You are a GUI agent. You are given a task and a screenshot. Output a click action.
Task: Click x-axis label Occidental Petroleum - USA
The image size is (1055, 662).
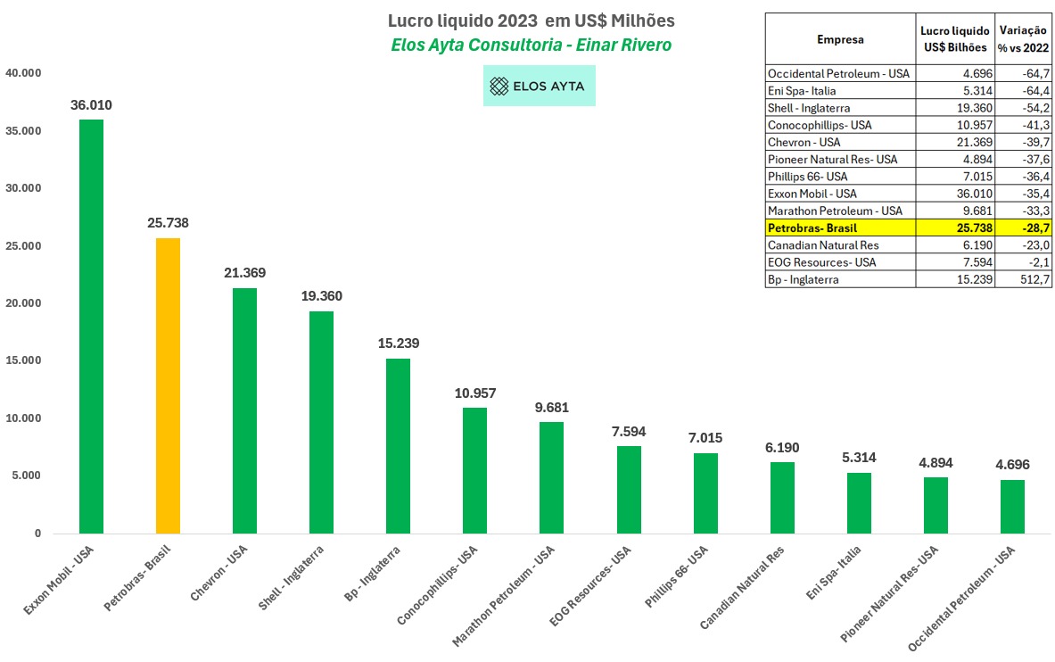962,600
